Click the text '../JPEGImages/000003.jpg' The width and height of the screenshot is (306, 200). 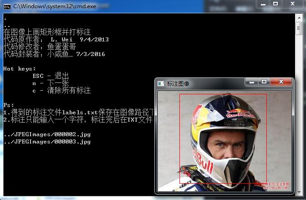click(47, 142)
